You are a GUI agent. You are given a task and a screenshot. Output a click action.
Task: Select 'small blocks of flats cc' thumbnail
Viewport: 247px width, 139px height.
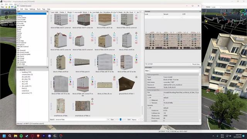click(x=83, y=106)
